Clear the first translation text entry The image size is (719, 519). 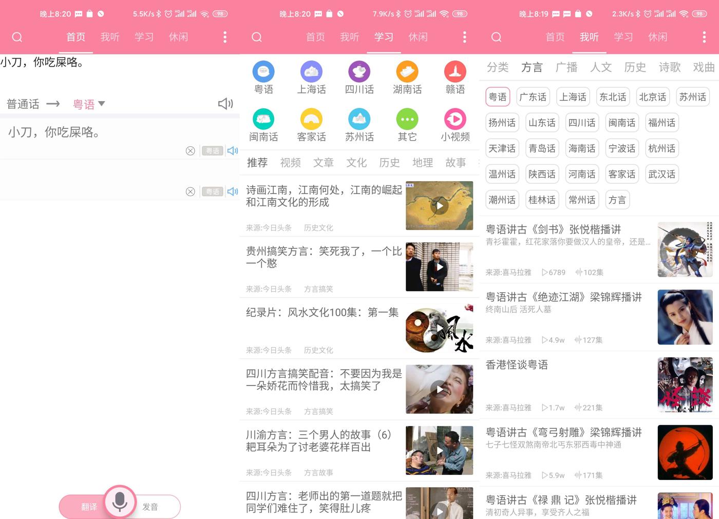pos(190,151)
